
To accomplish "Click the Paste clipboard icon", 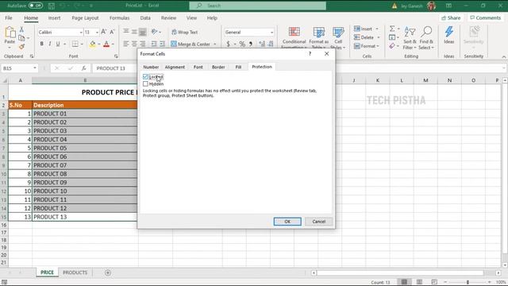I will pos(10,33).
